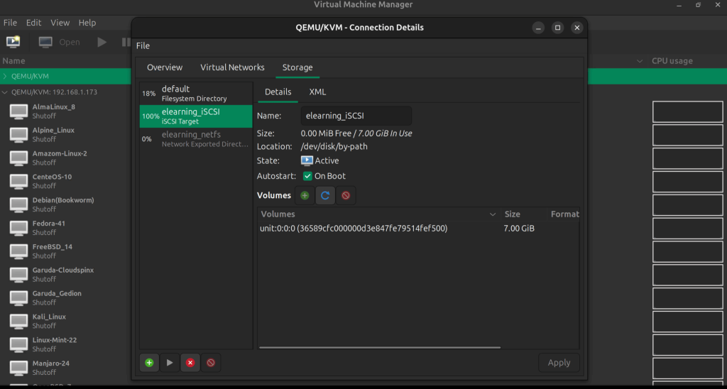Viewport: 727px width, 389px height.
Task: Click the pool Name input field
Action: click(x=356, y=116)
